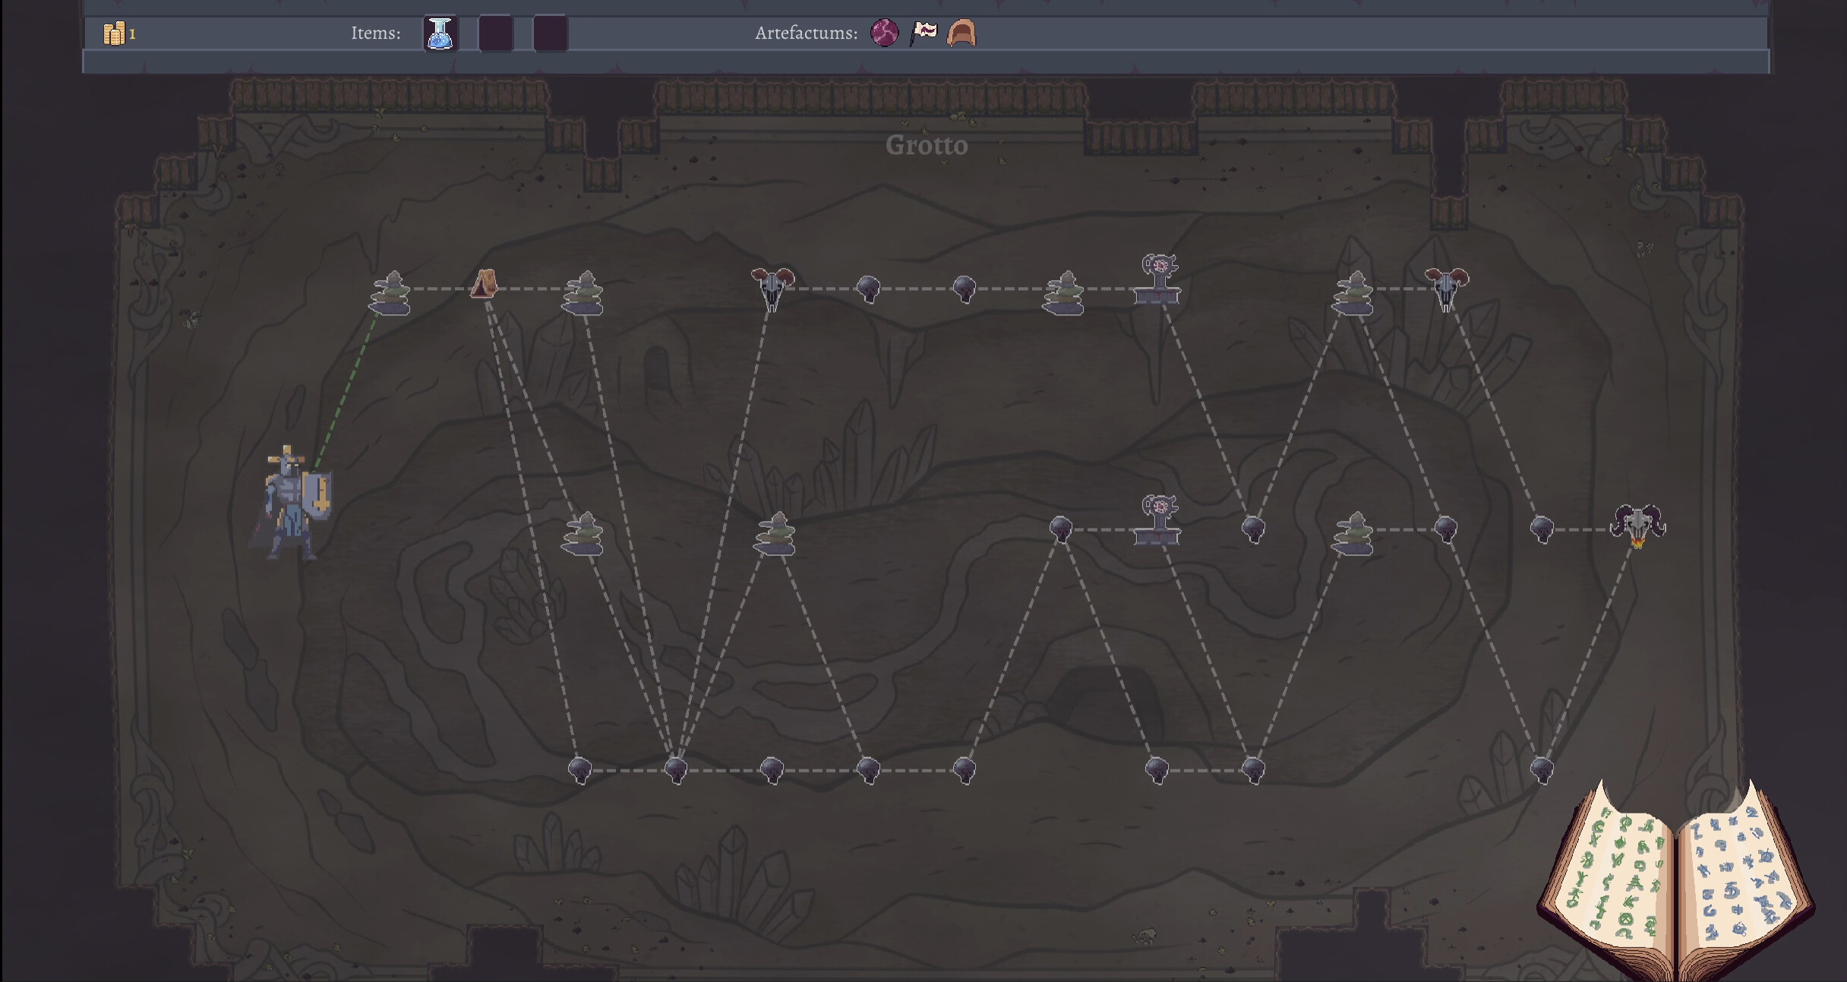Select the rightmost horned skull node in top row
This screenshot has width=1847, height=982.
point(1447,289)
